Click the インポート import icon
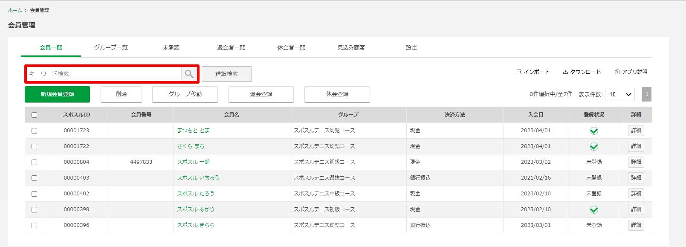 click(x=519, y=72)
